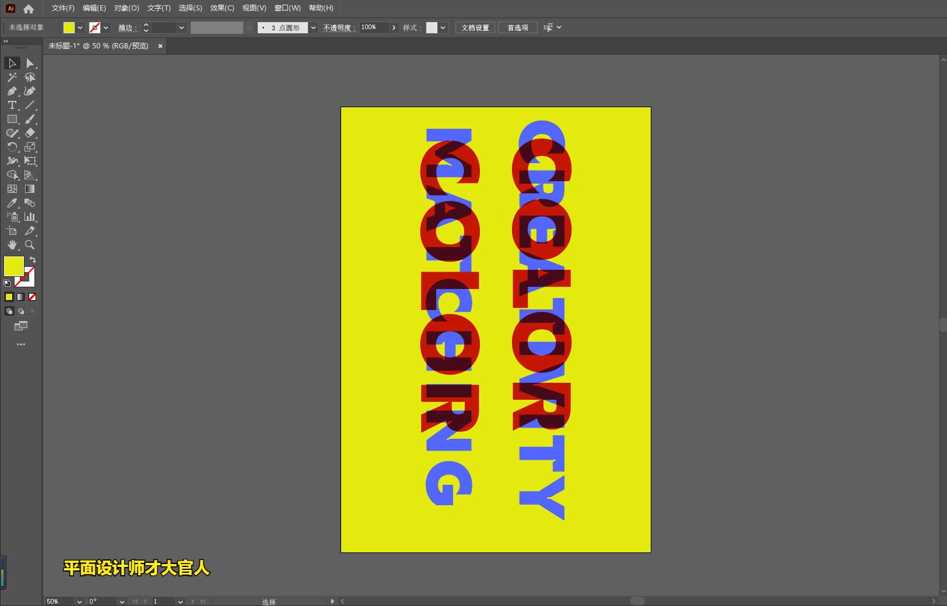Select the Pen tool
Image resolution: width=947 pixels, height=606 pixels.
tap(12, 91)
